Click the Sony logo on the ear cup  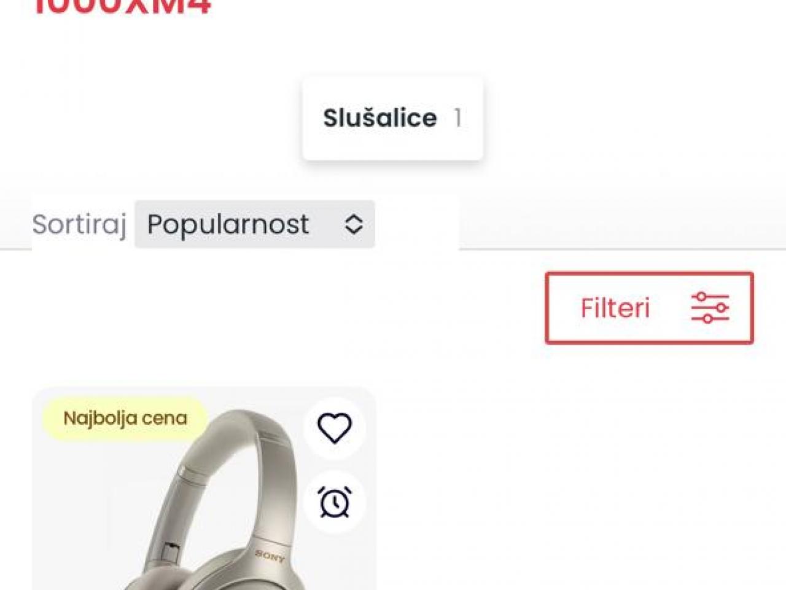[270, 556]
